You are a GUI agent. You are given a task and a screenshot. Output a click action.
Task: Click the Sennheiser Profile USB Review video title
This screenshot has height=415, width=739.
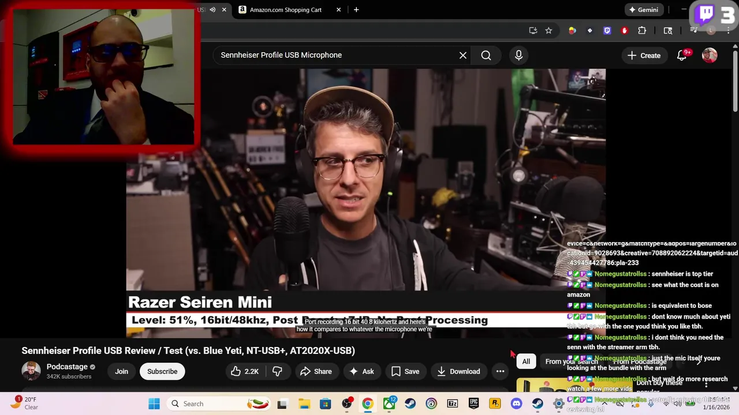[188, 350]
